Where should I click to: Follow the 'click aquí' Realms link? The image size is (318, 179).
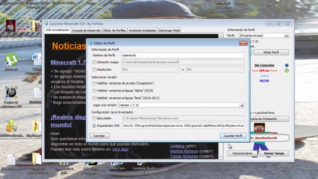coord(120,149)
